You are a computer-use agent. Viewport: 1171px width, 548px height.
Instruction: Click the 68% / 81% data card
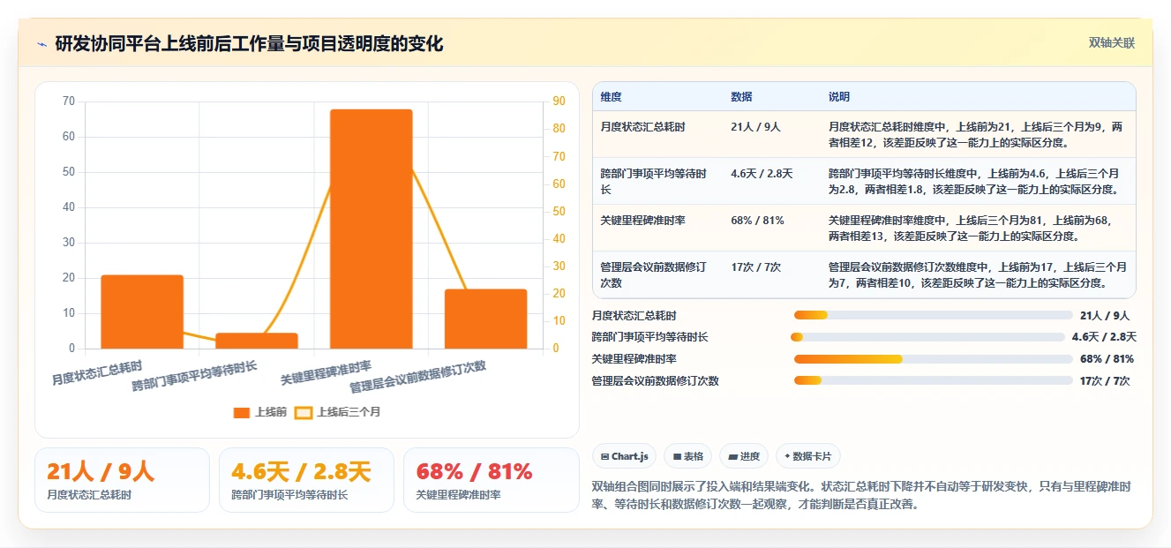point(492,480)
